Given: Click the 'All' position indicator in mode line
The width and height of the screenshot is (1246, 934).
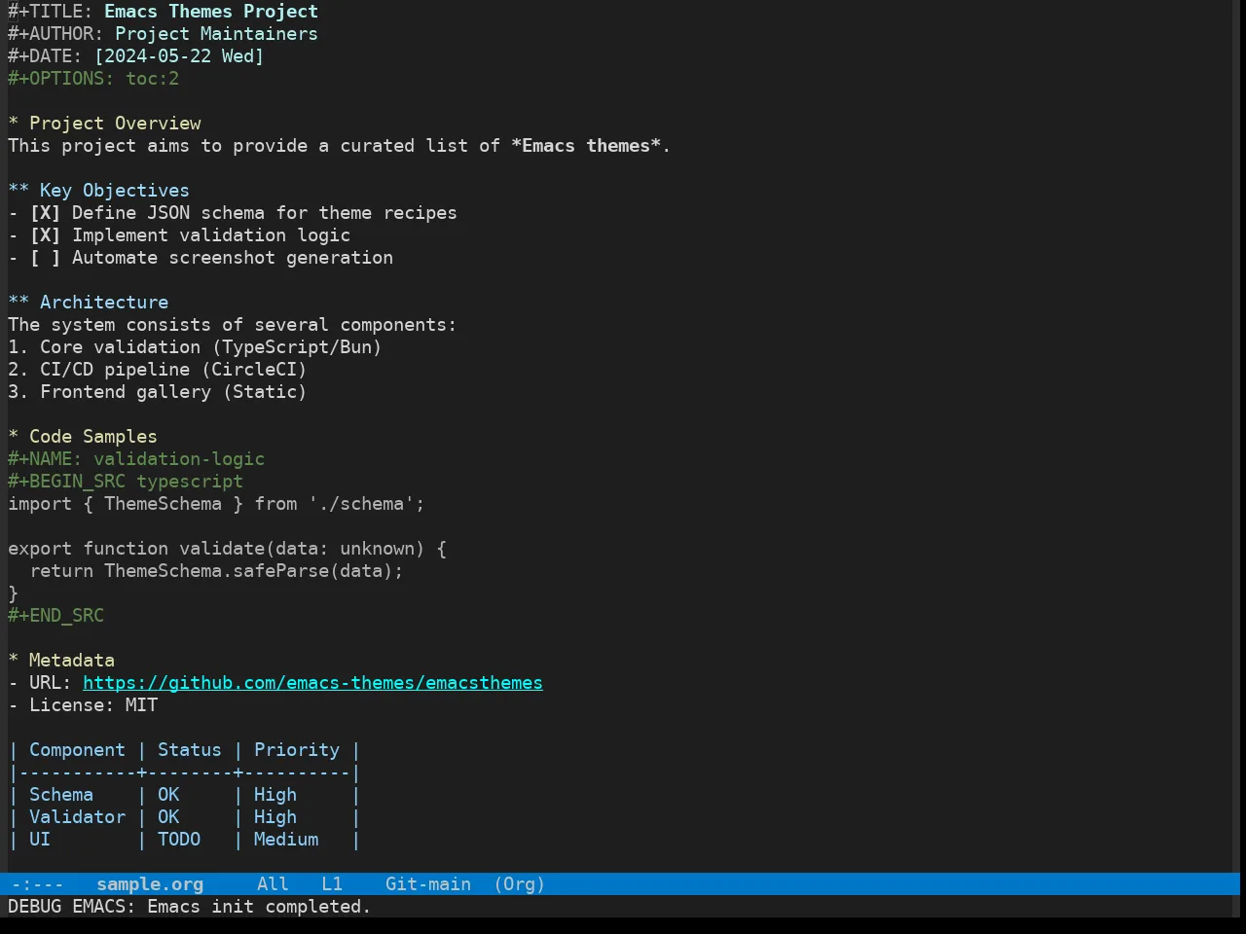Looking at the screenshot, I should tap(273, 884).
